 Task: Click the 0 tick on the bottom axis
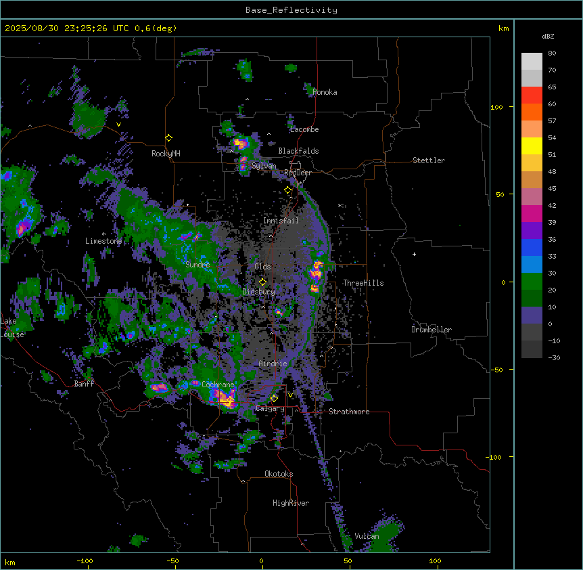(261, 561)
